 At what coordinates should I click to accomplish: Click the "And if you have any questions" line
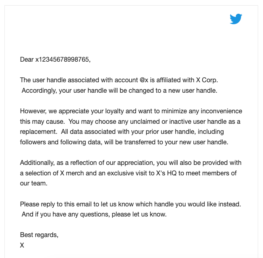(x=94, y=214)
